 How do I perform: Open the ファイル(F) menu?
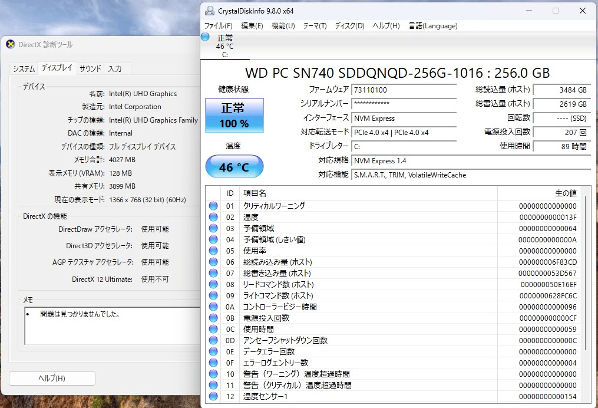[218, 25]
